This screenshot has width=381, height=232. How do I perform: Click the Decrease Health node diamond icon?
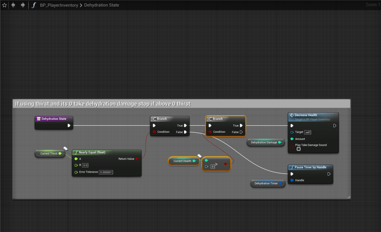[x=292, y=115]
